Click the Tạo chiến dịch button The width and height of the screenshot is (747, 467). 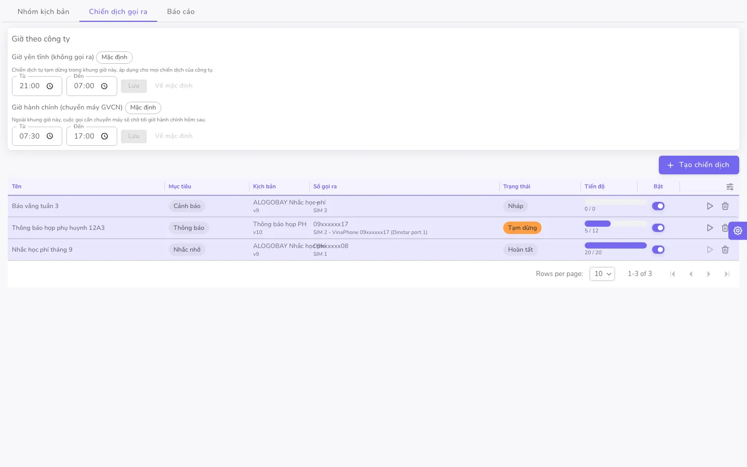[699, 165]
